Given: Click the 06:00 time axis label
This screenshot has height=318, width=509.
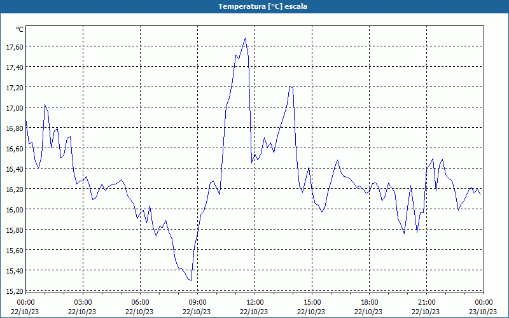Looking at the screenshot, I should pyautogui.click(x=140, y=303).
